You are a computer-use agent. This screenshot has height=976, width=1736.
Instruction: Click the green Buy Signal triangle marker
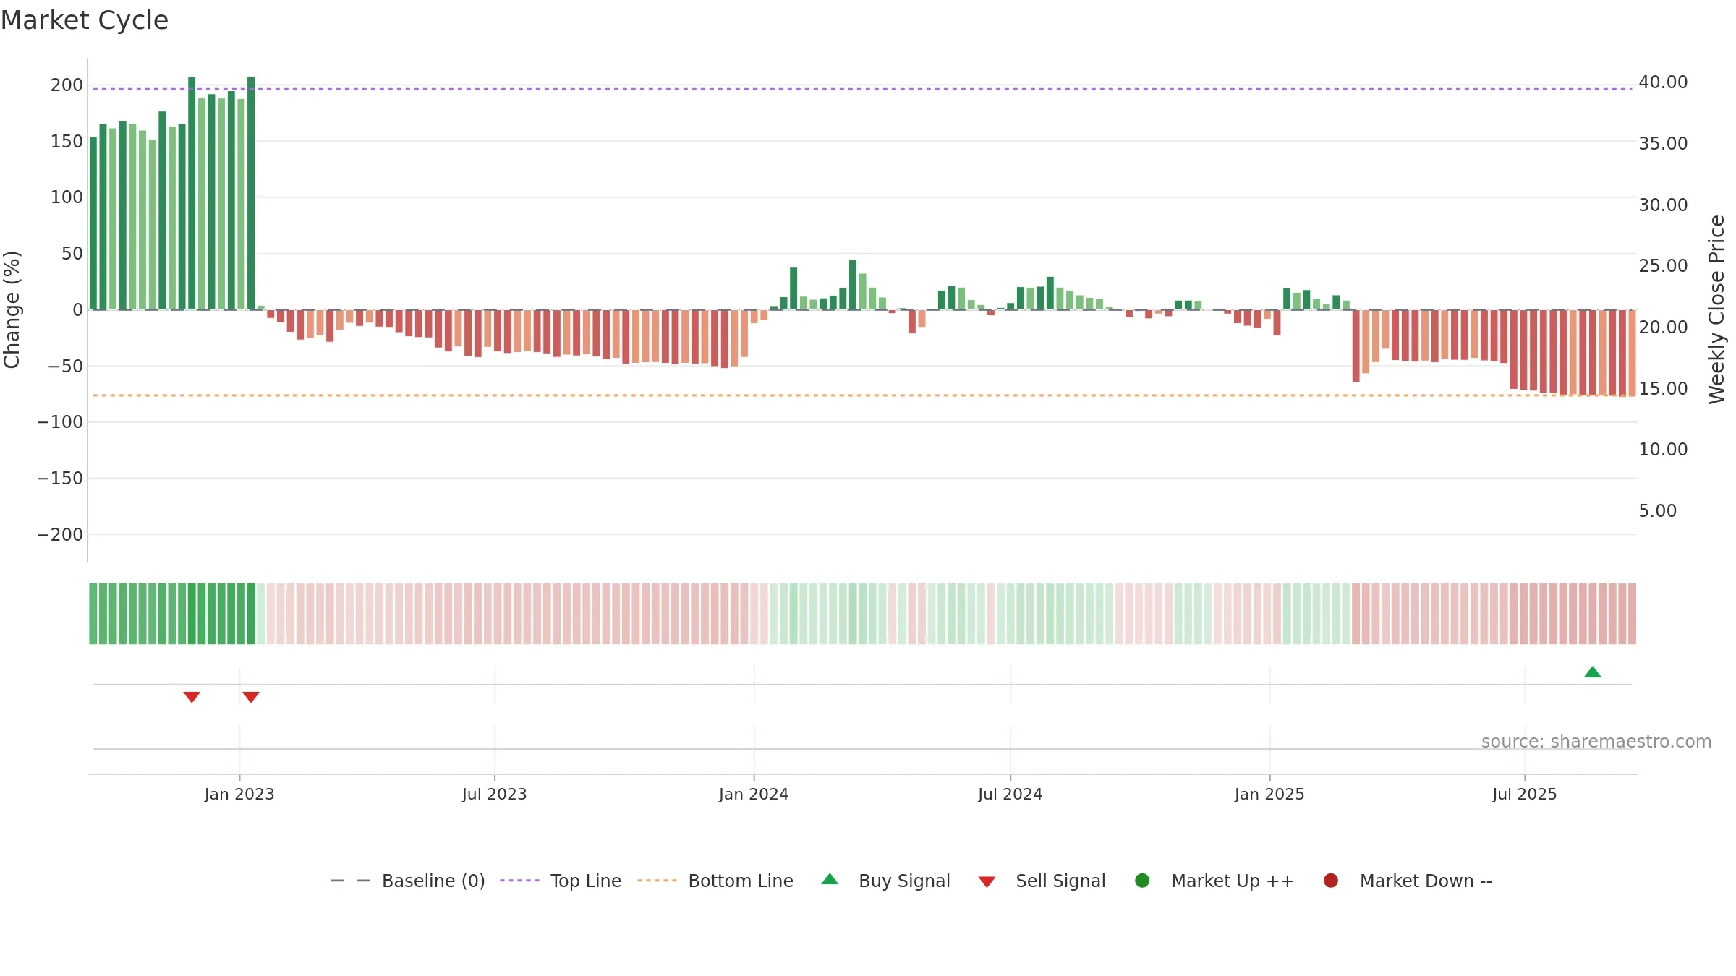point(1592,672)
